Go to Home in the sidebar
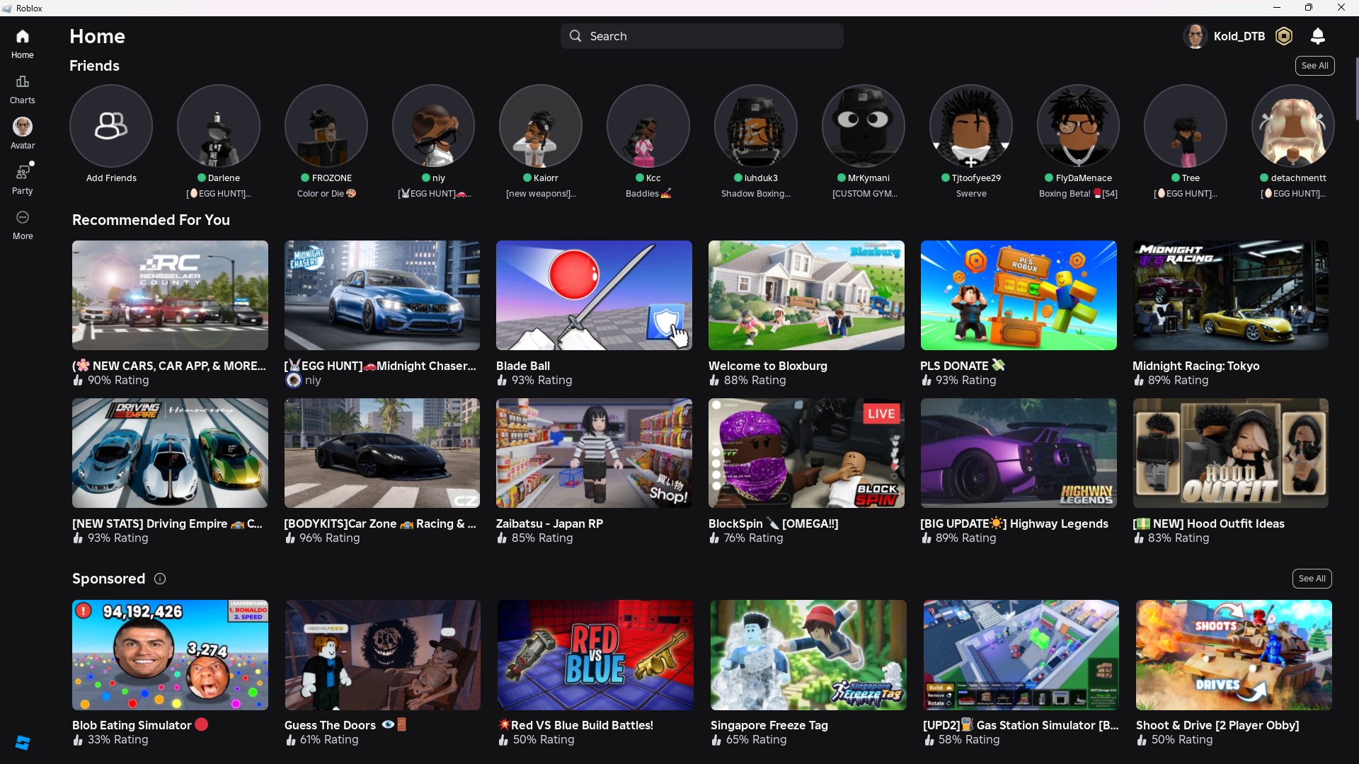Screen dimensions: 1359x764 coord(22,43)
